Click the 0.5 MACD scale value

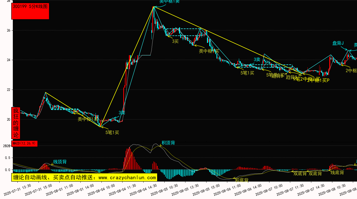pyautogui.click(x=7, y=158)
